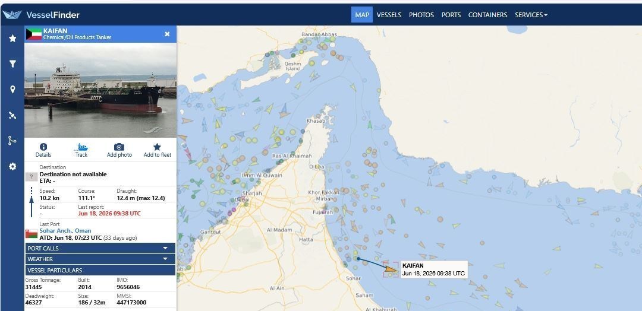Image resolution: width=642 pixels, height=311 pixels.
Task: Open the map filter funnel icon
Action: pos(12,64)
